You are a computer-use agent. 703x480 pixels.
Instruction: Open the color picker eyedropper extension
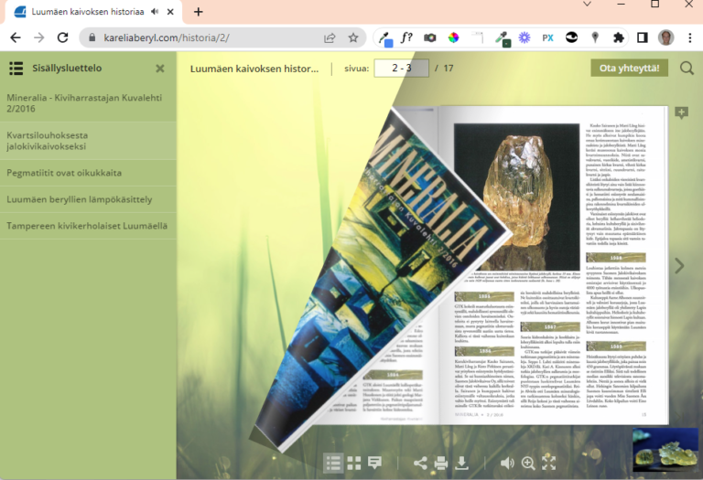(385, 38)
